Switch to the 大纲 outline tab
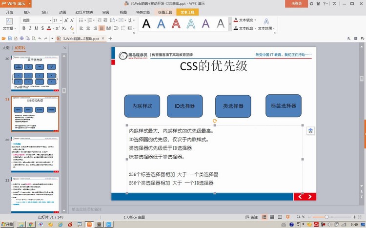This screenshot has width=366, height=228. pyautogui.click(x=6, y=48)
